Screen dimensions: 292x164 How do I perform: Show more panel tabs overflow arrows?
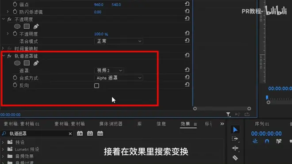222,124
